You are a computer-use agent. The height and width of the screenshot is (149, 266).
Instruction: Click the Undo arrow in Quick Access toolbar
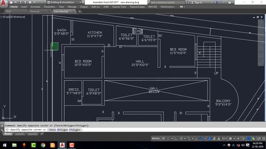[x=34, y=2]
